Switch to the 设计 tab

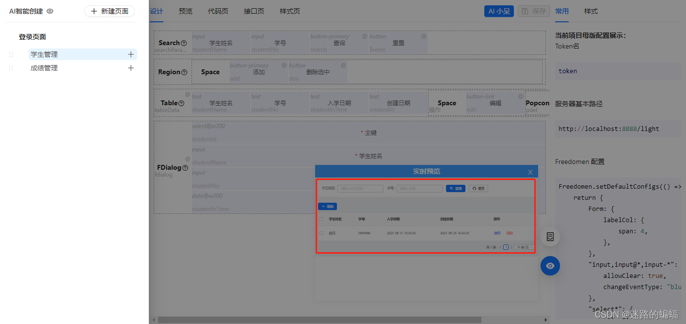click(x=157, y=11)
